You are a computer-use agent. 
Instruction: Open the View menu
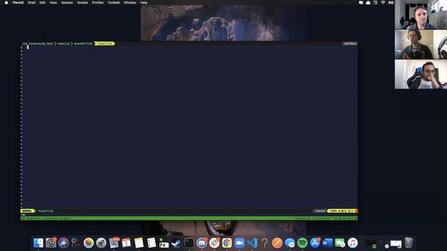(x=53, y=3)
